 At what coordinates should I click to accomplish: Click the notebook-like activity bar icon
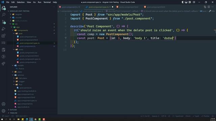(4, 50)
